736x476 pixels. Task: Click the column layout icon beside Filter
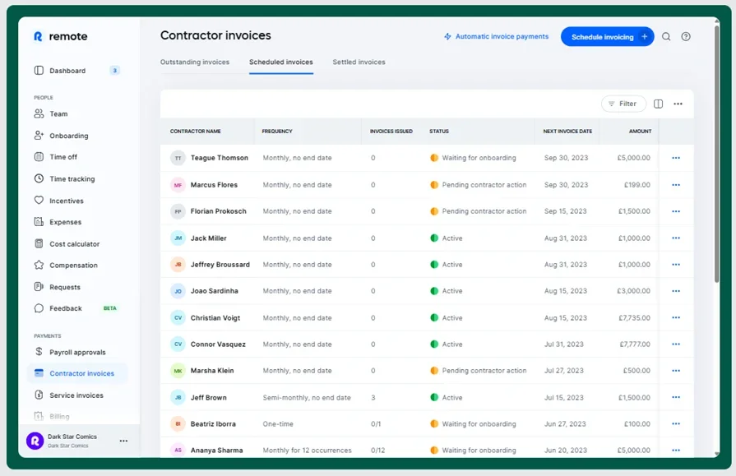tap(658, 104)
